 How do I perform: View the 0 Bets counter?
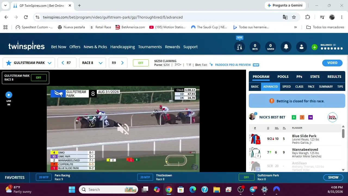(255, 47)
